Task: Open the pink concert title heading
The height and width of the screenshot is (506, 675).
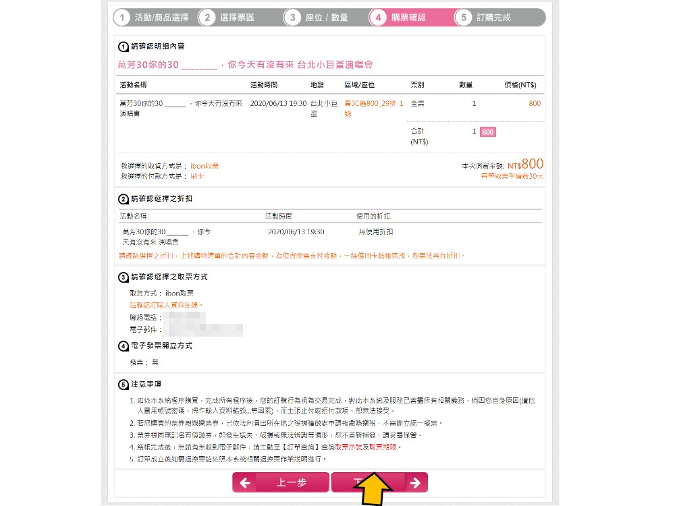Action: pos(245,65)
